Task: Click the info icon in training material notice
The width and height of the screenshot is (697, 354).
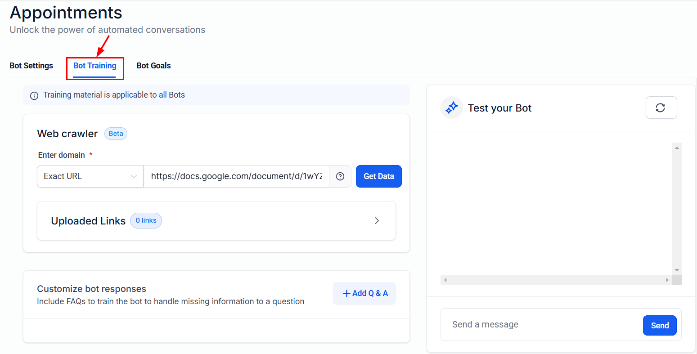Action: (34, 95)
